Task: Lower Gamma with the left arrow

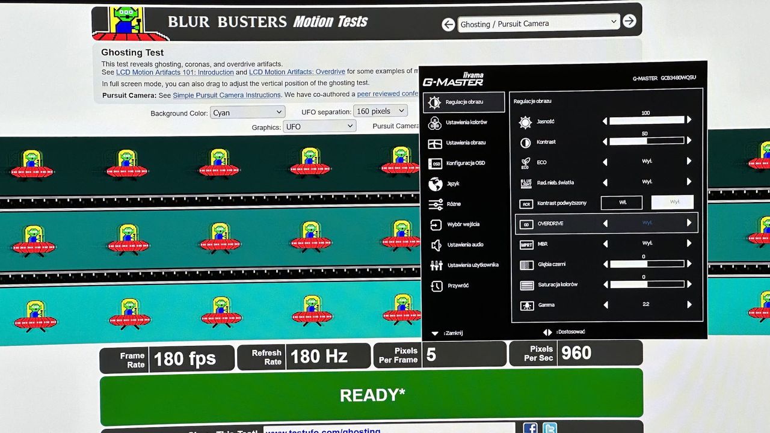Action: pos(606,305)
